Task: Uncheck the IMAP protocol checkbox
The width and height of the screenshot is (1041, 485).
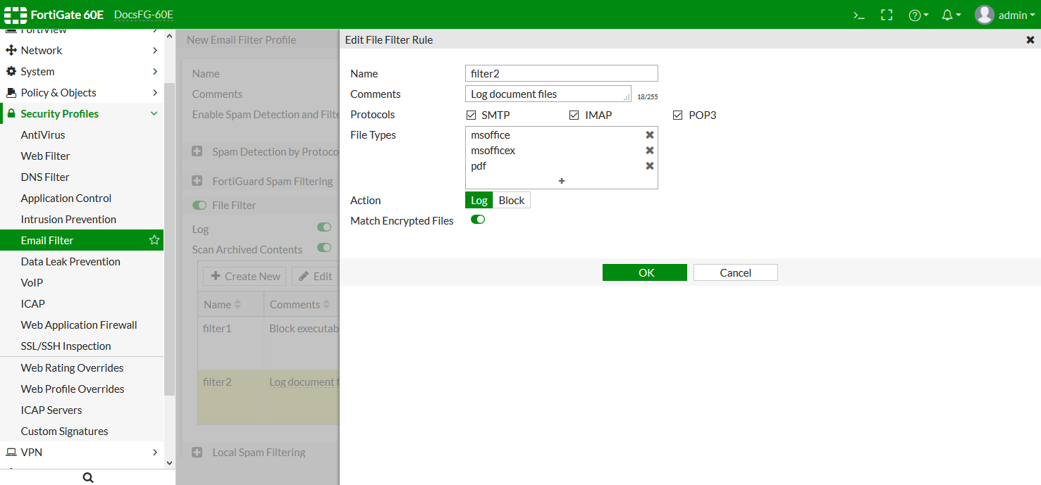Action: coord(574,115)
